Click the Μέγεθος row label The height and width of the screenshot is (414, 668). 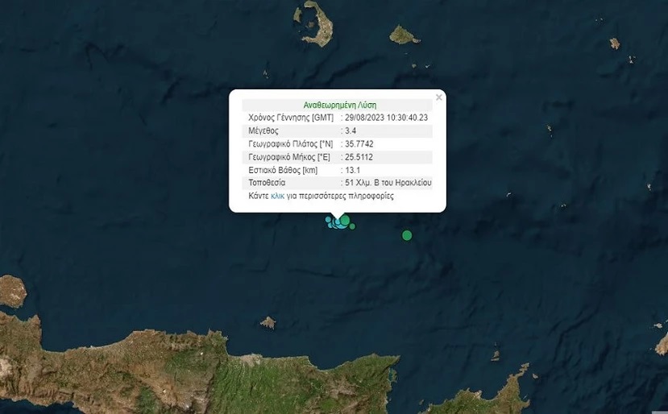[263, 130]
